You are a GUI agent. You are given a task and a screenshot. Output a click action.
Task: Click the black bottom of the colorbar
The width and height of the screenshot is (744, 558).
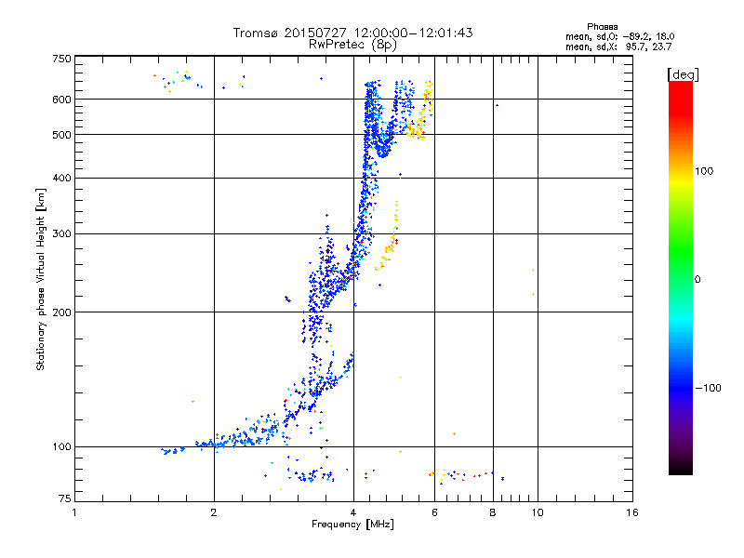pyautogui.click(x=681, y=468)
